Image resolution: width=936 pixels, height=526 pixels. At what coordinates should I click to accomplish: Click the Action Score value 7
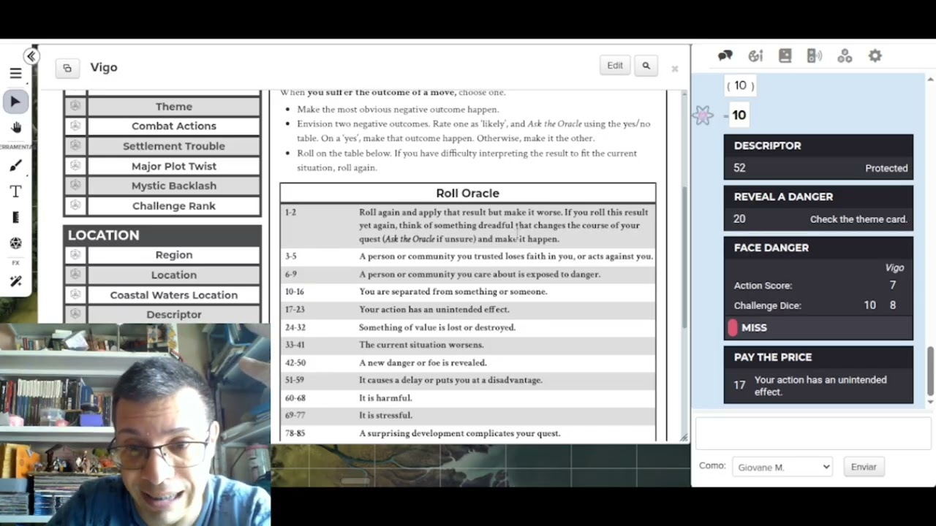pos(892,286)
